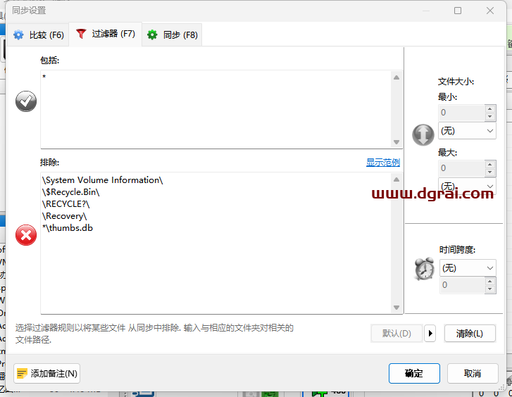Click inside the 排除 exclude text box
Screen dimensions: 512x397
tap(216, 243)
